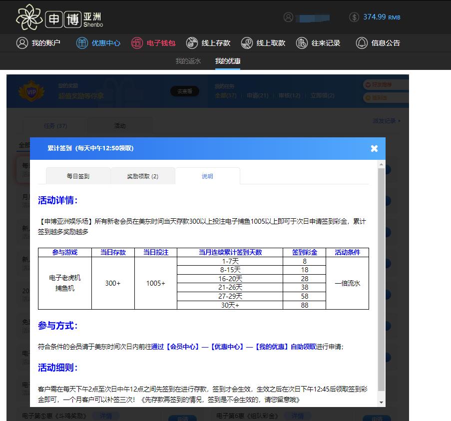The image size is (451, 421).
Task: Click the 30天+ table cell
Action: [230, 305]
